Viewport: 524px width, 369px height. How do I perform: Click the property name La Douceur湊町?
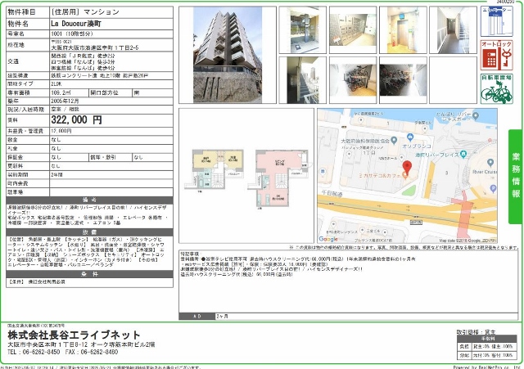(82, 25)
